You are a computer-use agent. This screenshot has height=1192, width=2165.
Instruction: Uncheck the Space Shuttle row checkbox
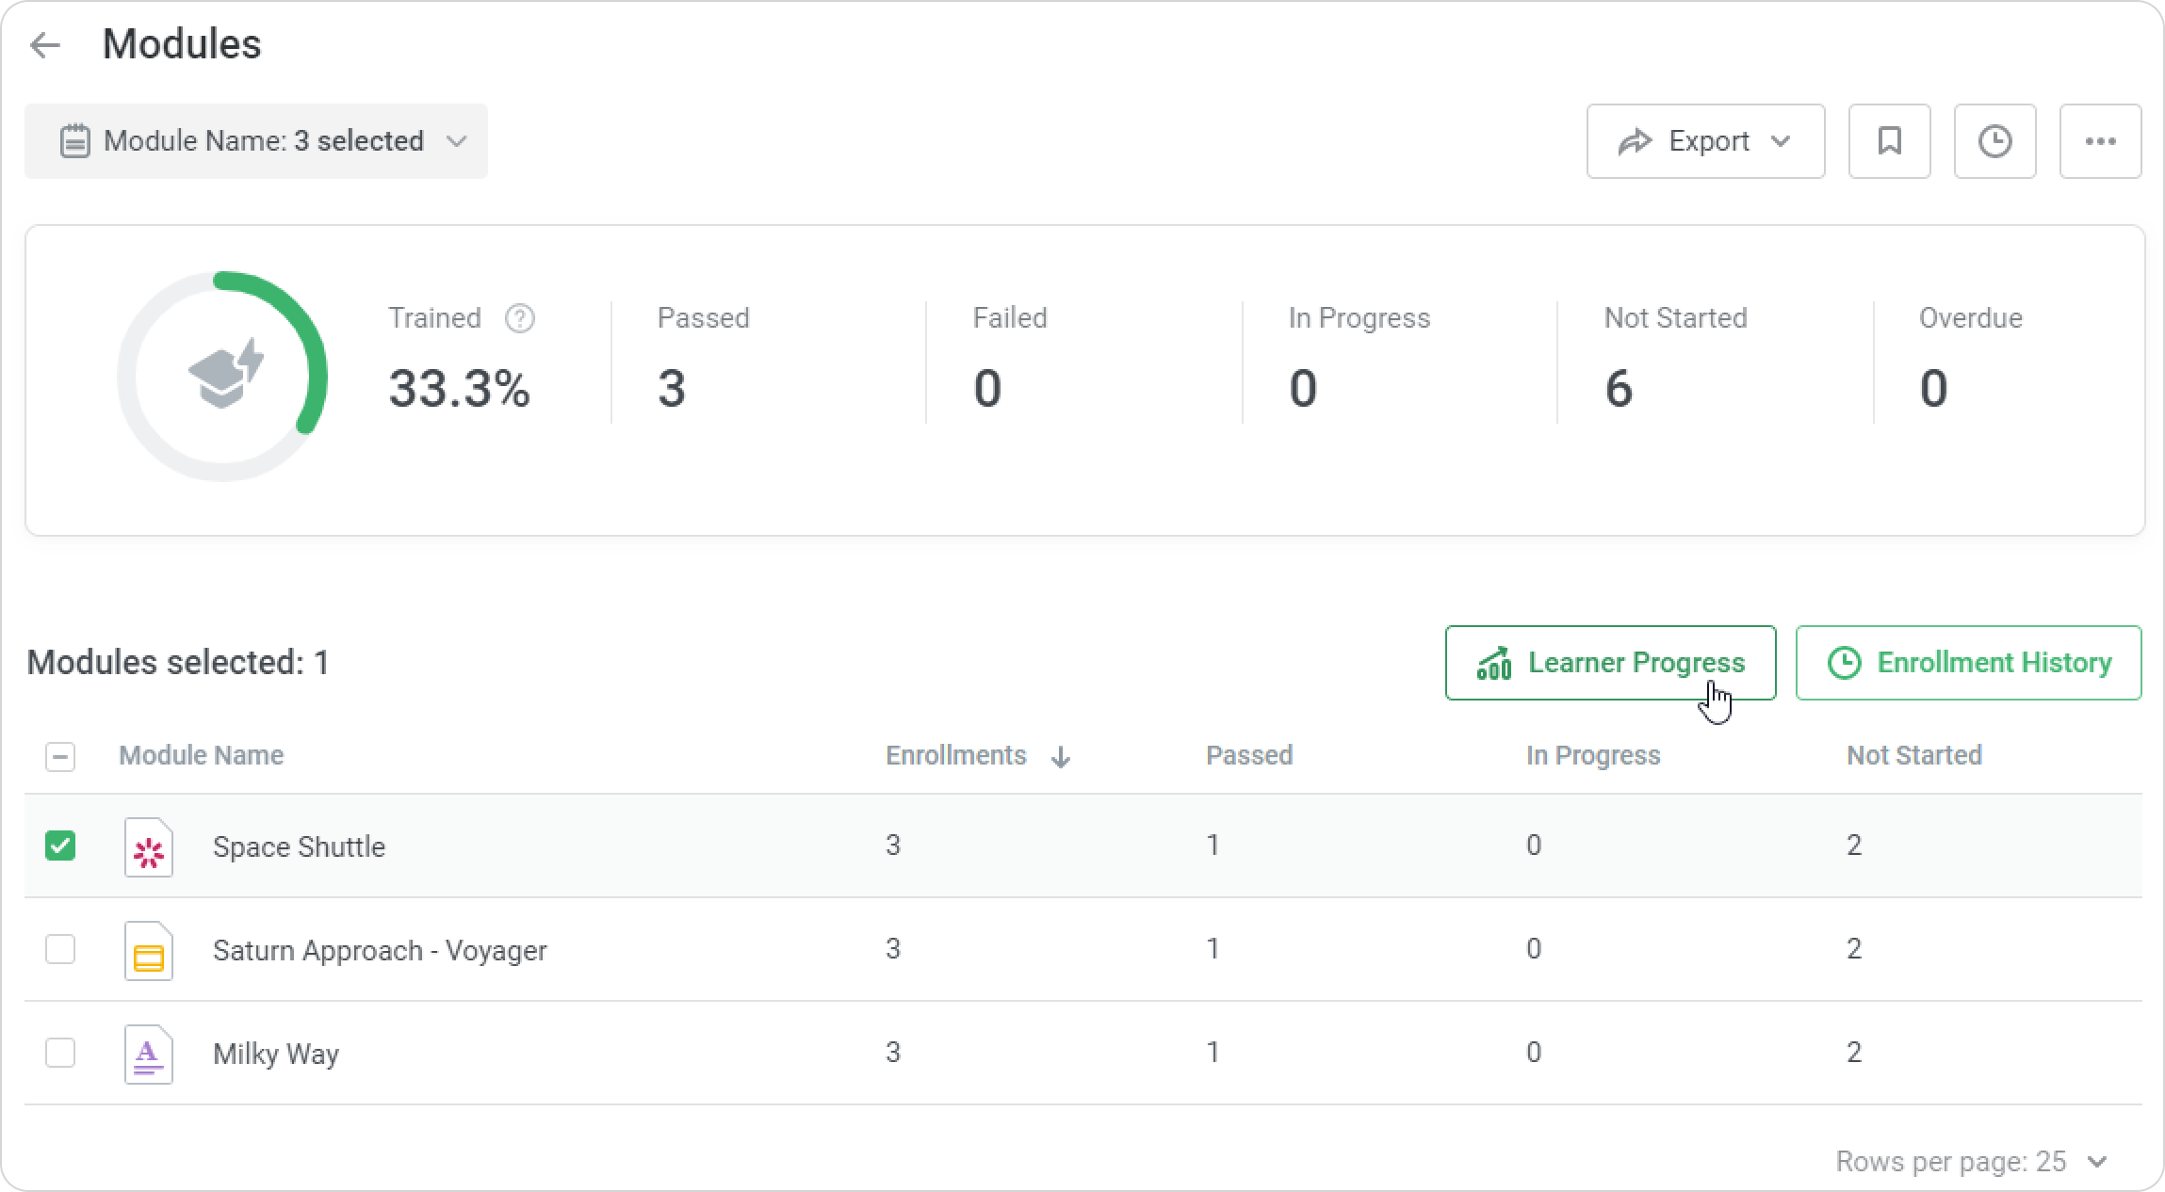60,846
